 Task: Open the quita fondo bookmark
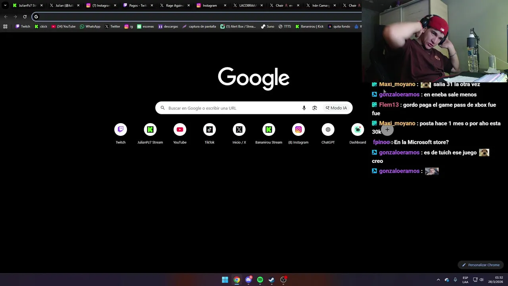pos(339,27)
